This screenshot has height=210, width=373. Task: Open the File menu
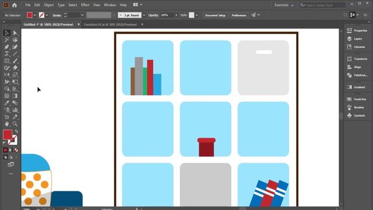point(28,5)
